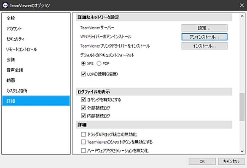Confirm with the OK button
This screenshot has height=168, width=247.
(202, 161)
